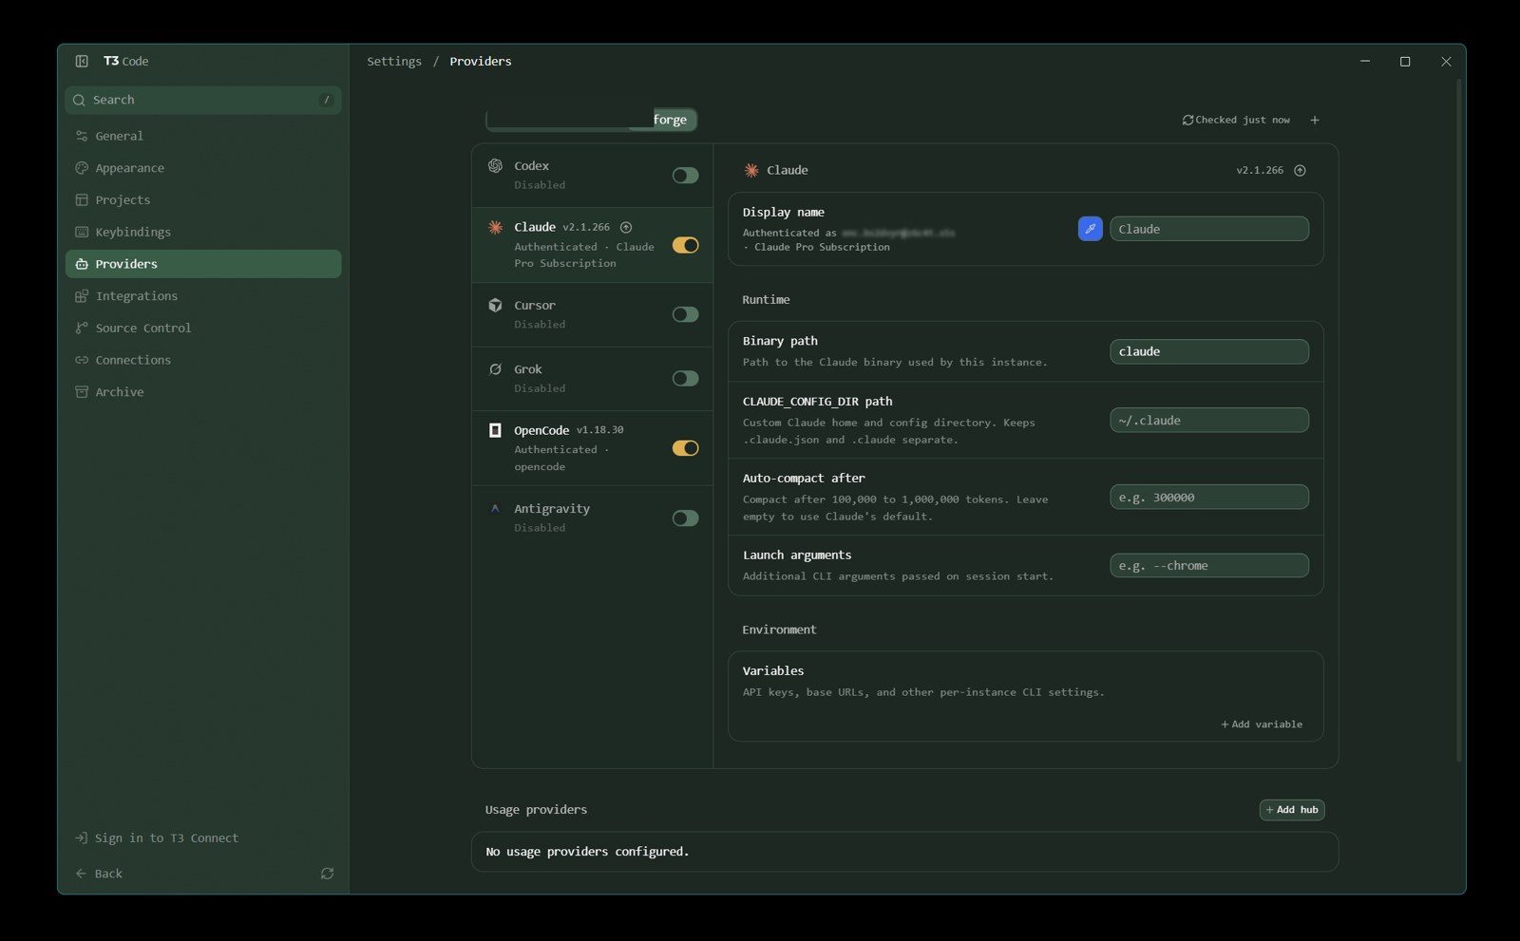Click the Appearance palette icon
This screenshot has width=1520, height=941.
coord(82,168)
